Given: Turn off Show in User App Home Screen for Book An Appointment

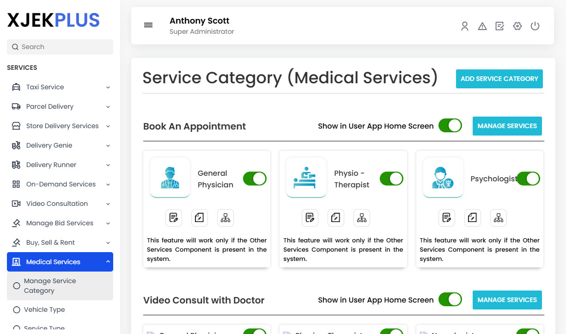Looking at the screenshot, I should pos(450,125).
